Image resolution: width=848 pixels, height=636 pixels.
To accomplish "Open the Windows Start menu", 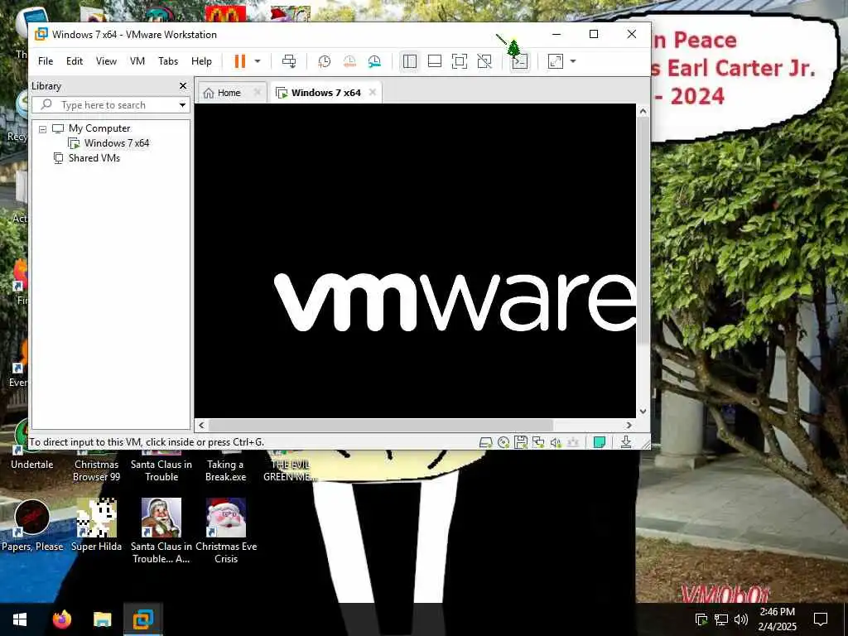I will 20,619.
